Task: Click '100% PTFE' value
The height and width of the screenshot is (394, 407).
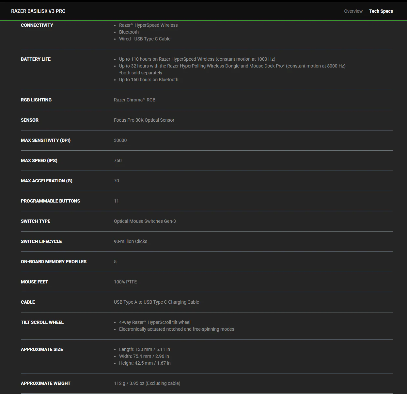Action: 125,282
